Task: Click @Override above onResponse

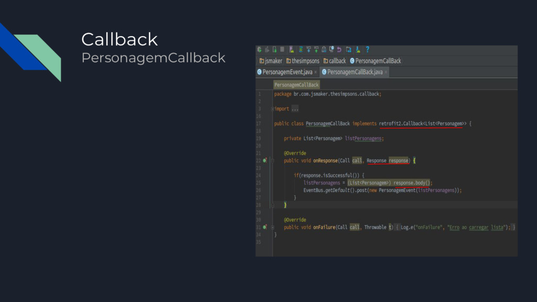Action: point(295,153)
